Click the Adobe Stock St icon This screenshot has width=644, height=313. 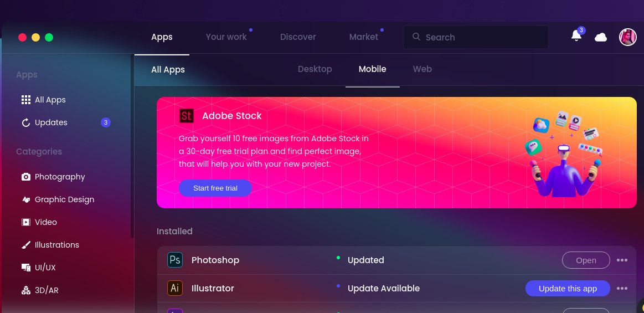tap(187, 116)
